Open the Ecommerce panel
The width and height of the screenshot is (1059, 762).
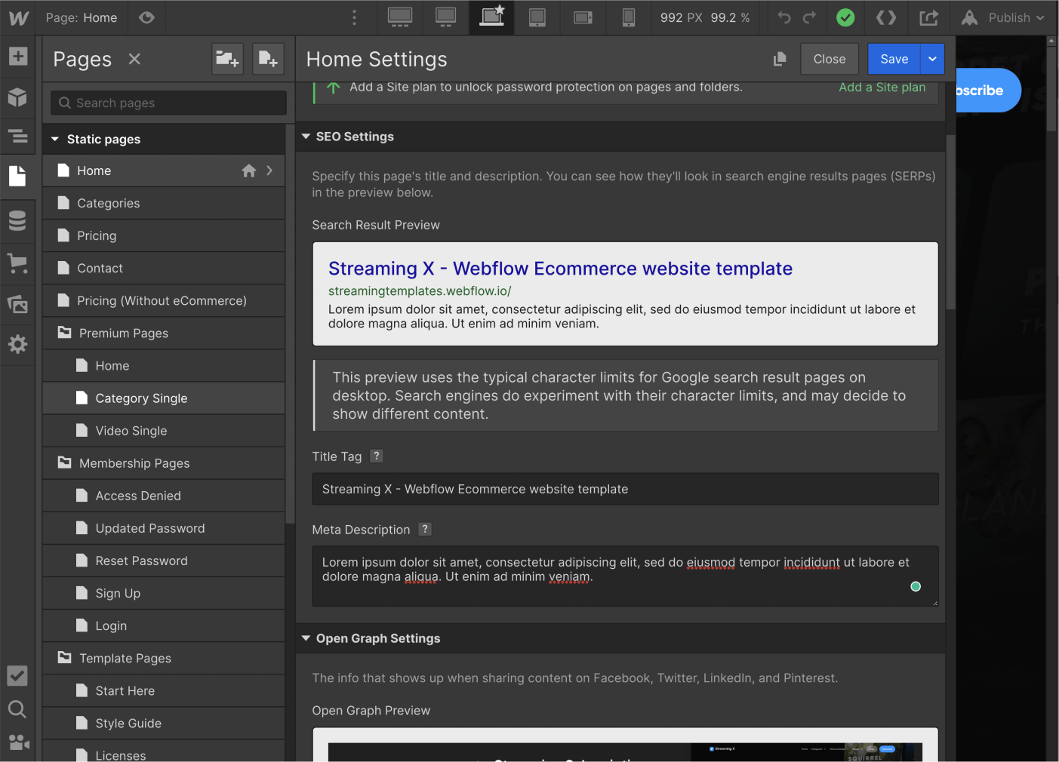18,263
